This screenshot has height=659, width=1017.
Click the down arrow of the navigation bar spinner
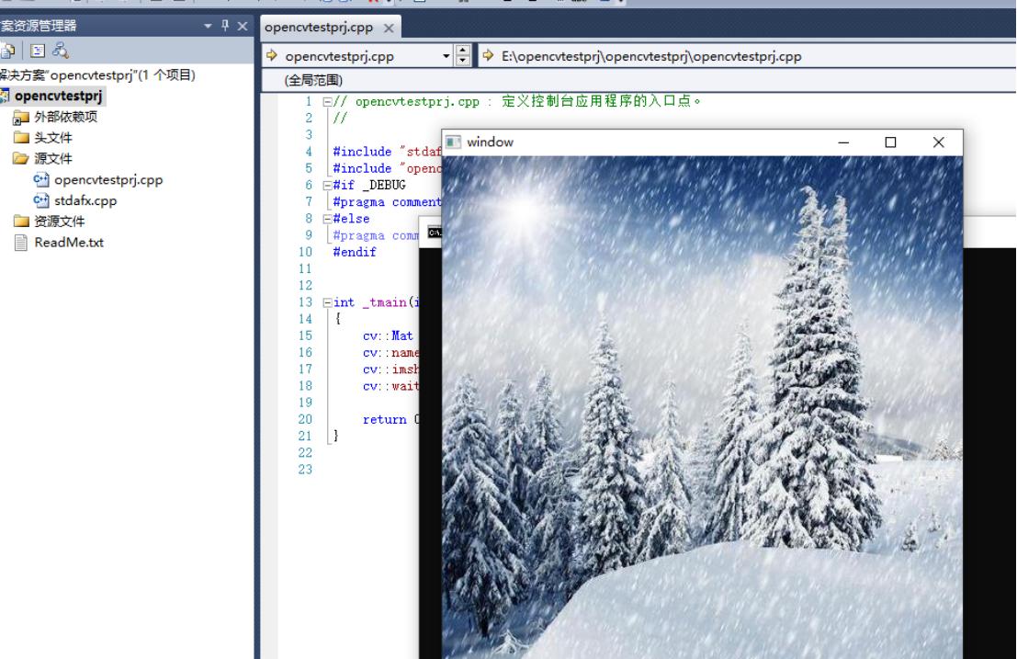tap(462, 61)
